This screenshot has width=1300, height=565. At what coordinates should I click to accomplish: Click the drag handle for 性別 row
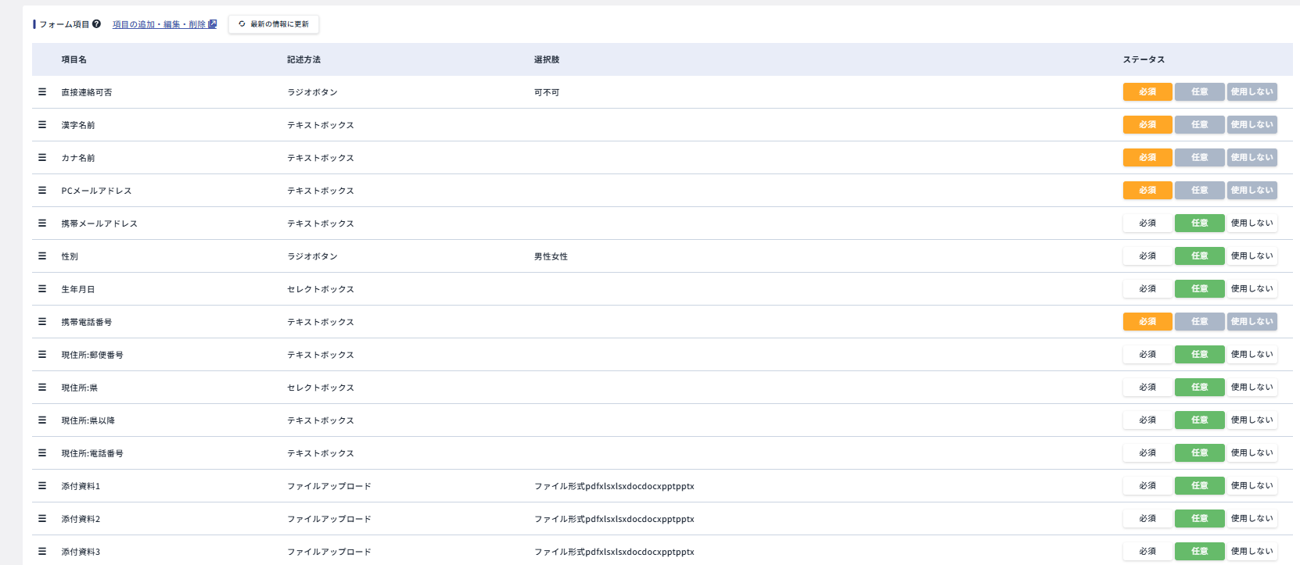tap(42, 256)
